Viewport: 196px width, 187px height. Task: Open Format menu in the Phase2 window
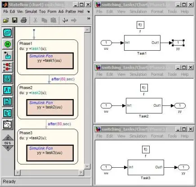coord(157,74)
